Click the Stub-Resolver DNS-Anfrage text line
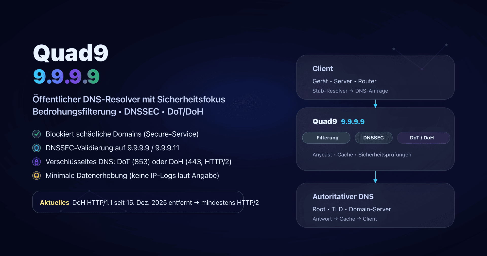The image size is (487, 256). point(350,91)
